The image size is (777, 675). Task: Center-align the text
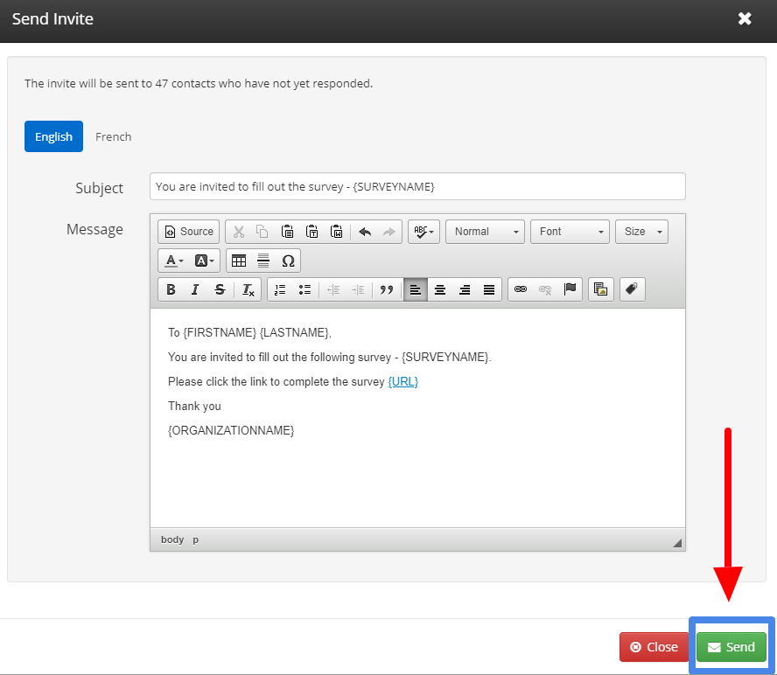pyautogui.click(x=440, y=289)
